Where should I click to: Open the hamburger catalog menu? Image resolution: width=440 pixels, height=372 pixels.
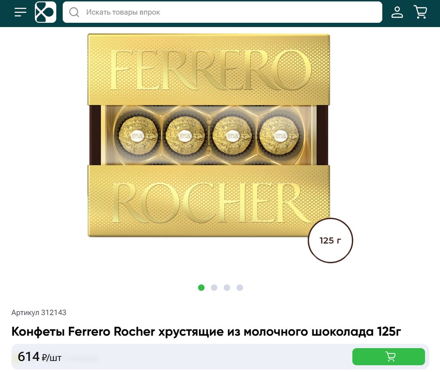[x=21, y=12]
